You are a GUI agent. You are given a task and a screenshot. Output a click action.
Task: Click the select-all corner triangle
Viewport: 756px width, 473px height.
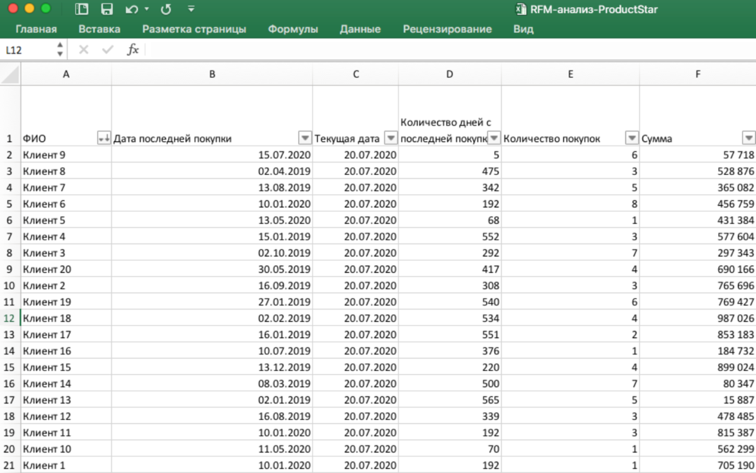point(10,74)
